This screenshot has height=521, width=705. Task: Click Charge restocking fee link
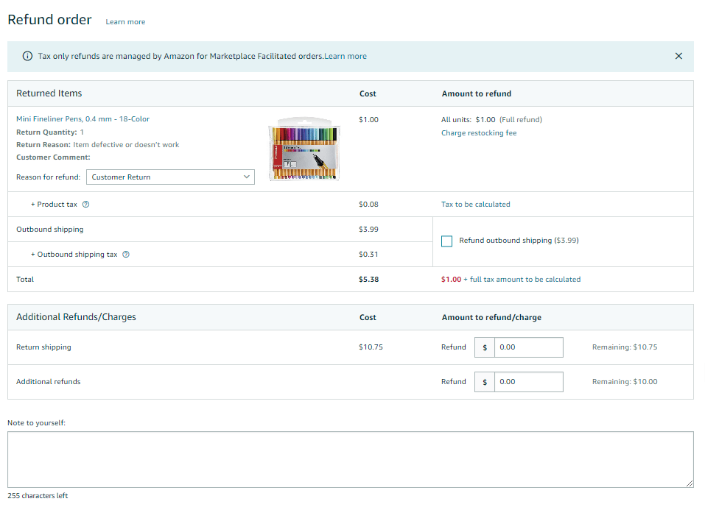point(479,133)
